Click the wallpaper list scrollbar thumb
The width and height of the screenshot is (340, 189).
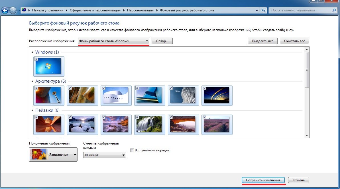click(x=307, y=70)
